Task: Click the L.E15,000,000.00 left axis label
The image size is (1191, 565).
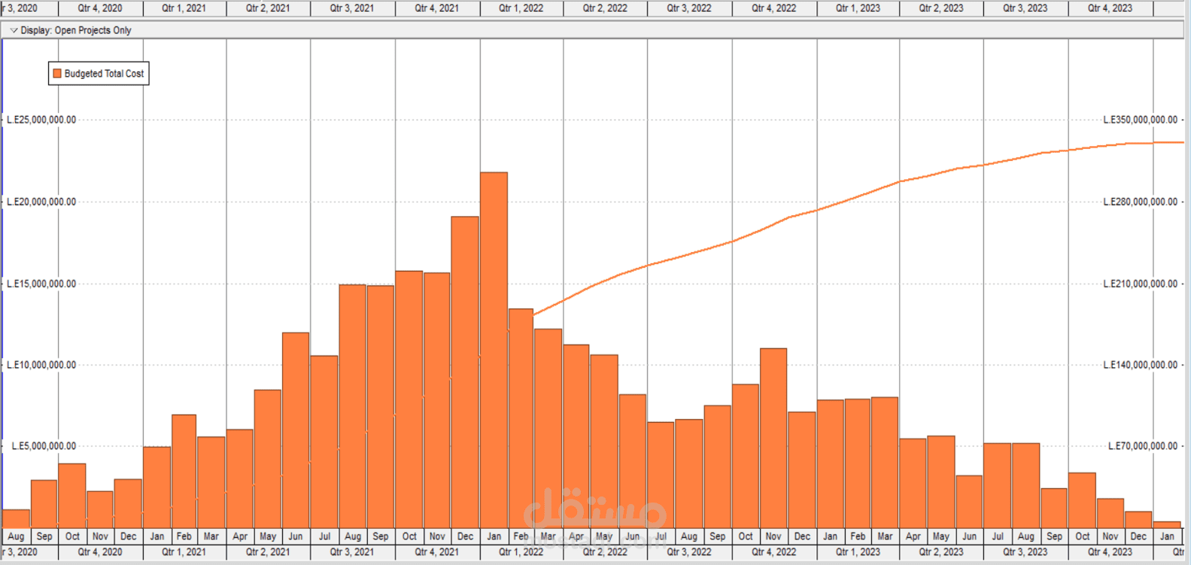Action: tap(41, 284)
